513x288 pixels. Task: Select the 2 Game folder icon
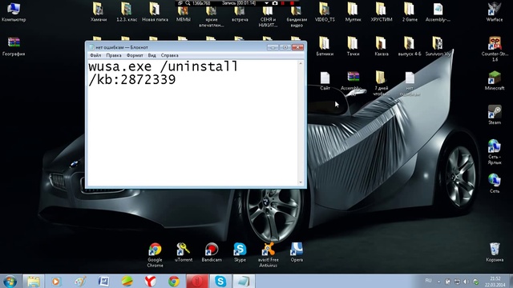click(410, 12)
